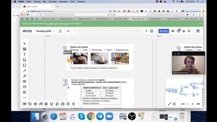
Task: Switch to the Make a padlet tab
Action: tap(38, 6)
